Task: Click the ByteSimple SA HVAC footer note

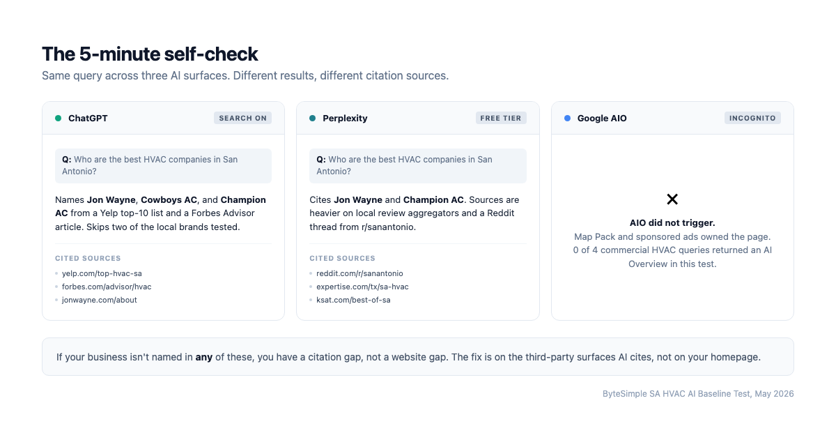Action: [x=698, y=394]
